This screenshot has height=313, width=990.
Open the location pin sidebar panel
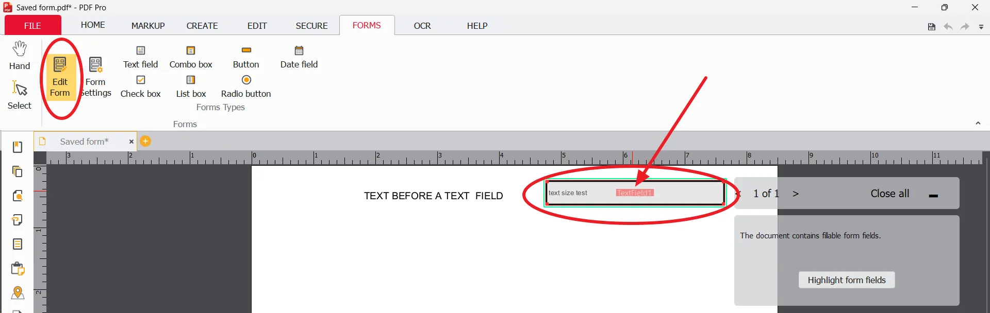tap(18, 292)
